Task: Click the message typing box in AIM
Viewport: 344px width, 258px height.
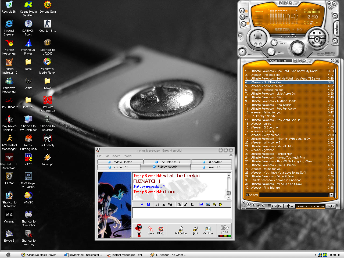Action: [182, 213]
